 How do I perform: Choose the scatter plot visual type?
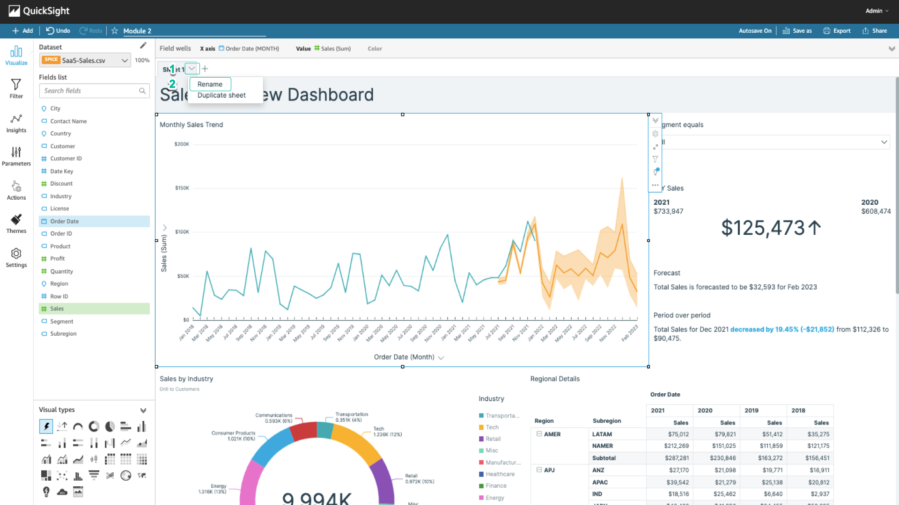point(62,476)
